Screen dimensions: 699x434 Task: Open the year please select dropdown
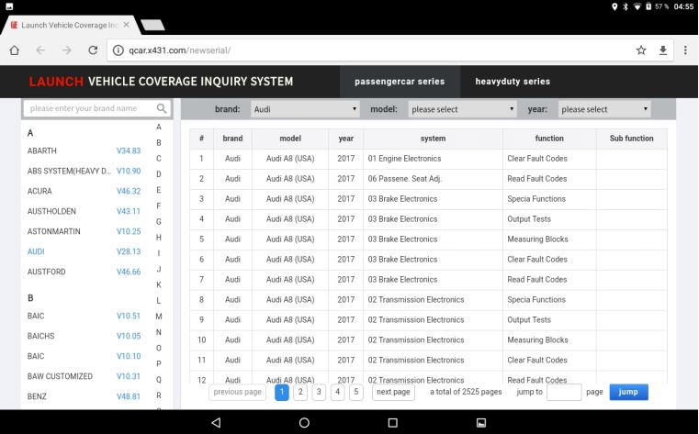coord(604,109)
